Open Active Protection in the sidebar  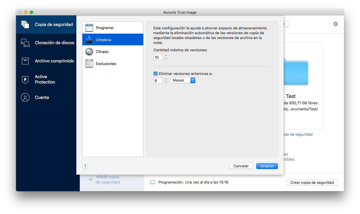click(x=25, y=79)
